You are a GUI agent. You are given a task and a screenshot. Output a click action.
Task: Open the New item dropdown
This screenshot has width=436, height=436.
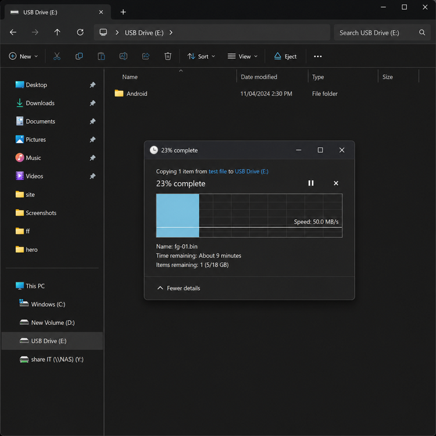click(x=23, y=56)
